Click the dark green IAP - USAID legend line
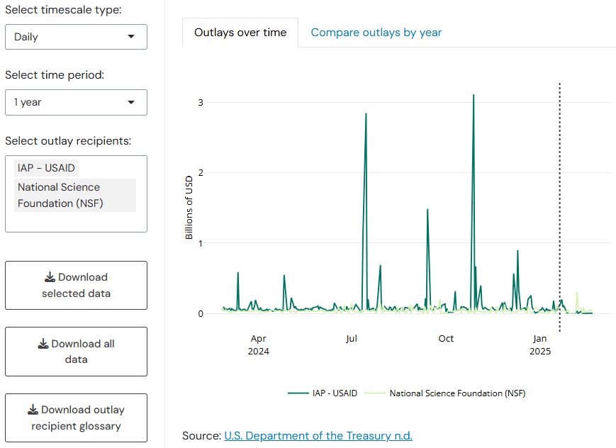Screen dimensions: 616x448 (x=298, y=393)
